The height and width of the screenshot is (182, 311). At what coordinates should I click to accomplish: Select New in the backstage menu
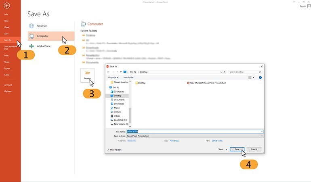6,21
